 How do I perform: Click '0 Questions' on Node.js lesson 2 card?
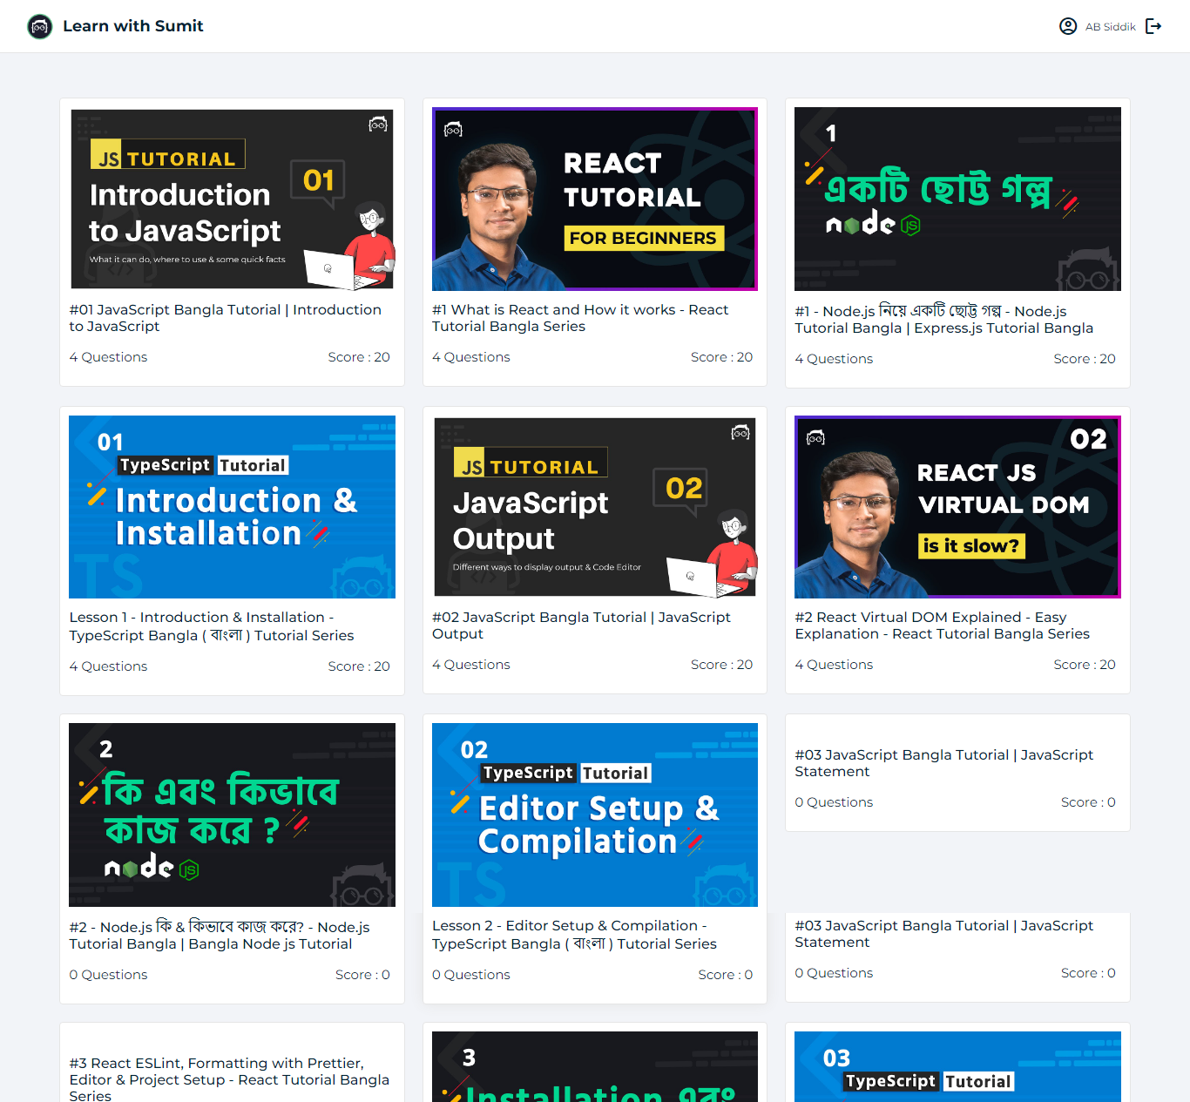(108, 974)
